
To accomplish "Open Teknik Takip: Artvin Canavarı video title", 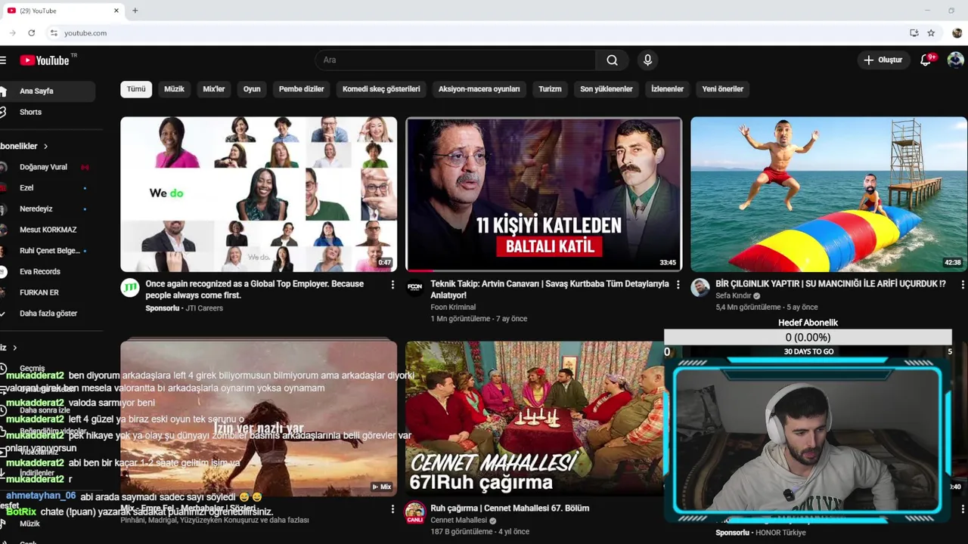I will pos(550,289).
